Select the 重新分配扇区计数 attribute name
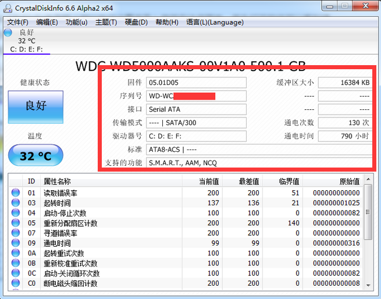381x299 pixels. 70,223
